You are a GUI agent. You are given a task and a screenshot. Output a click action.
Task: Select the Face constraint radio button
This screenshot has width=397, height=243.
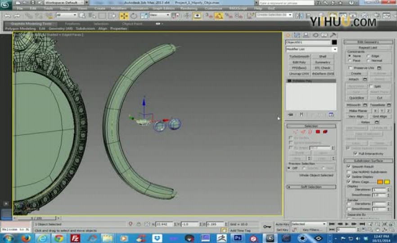coord(350,61)
